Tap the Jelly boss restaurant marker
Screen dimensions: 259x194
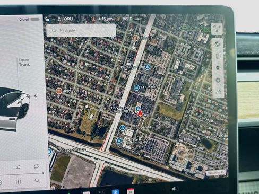tap(58, 91)
